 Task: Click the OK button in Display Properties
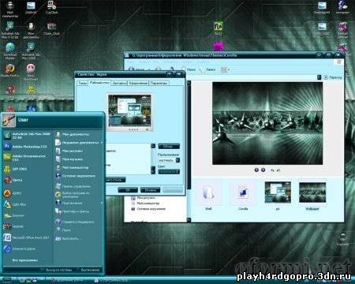click(x=128, y=190)
